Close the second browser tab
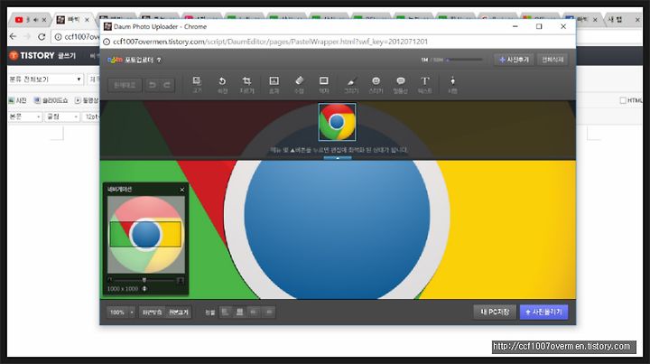 click(x=87, y=20)
